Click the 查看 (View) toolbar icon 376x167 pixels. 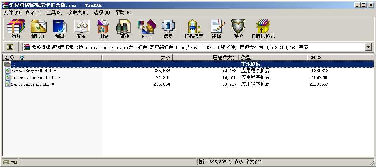[81, 26]
